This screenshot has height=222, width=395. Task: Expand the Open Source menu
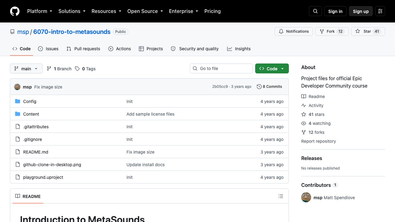coord(145,11)
